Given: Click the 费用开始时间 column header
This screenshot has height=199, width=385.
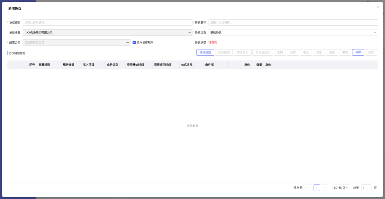Looking at the screenshot, I should [x=135, y=65].
